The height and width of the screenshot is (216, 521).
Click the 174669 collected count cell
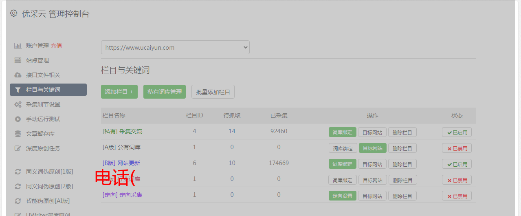(x=279, y=163)
